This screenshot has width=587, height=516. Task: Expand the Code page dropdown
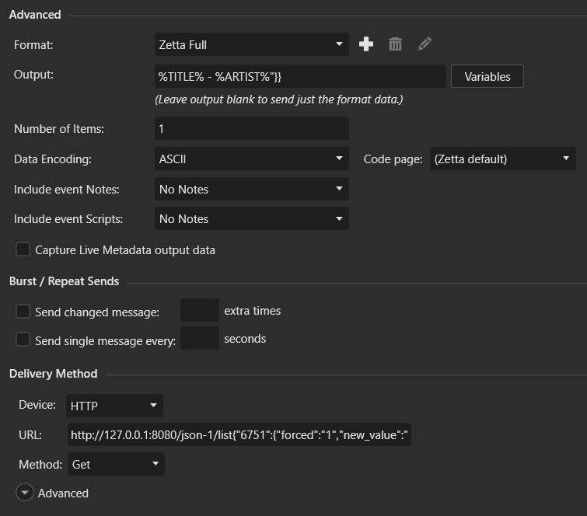tap(502, 159)
